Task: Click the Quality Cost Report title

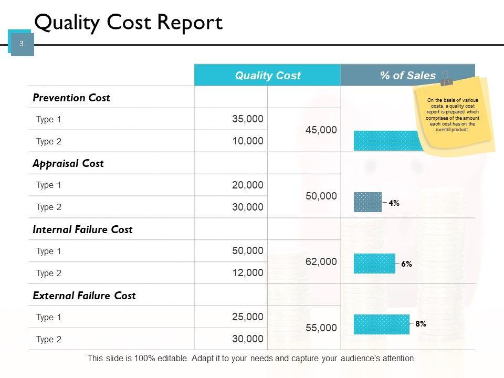Action: click(x=129, y=23)
